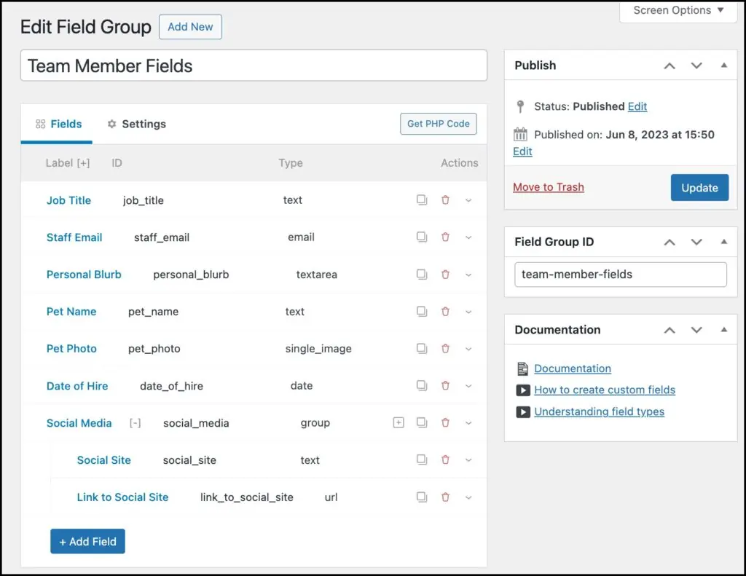Open the Screen Options dropdown

(678, 11)
